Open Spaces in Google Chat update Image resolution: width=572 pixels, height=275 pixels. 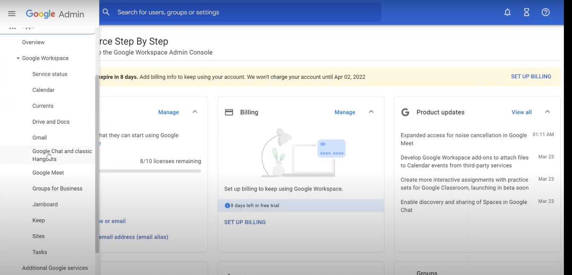coord(464,206)
